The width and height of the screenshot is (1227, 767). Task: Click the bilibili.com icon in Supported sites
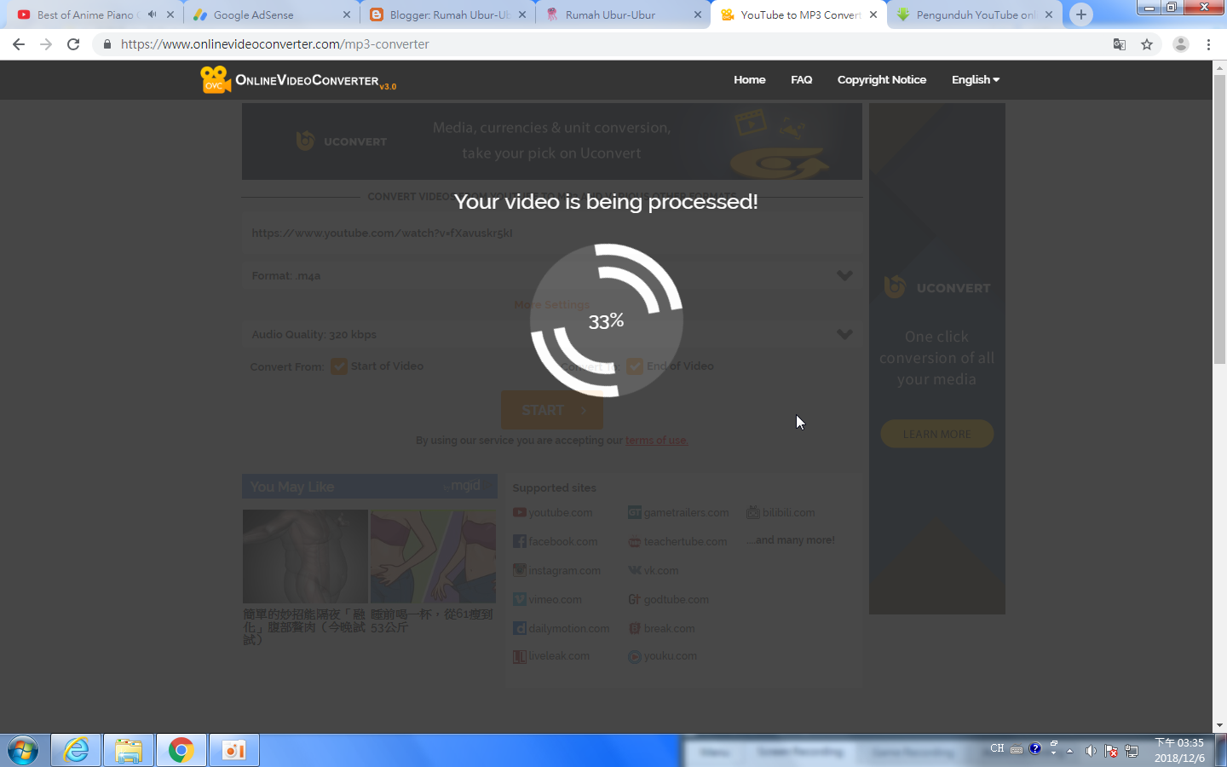coord(752,512)
